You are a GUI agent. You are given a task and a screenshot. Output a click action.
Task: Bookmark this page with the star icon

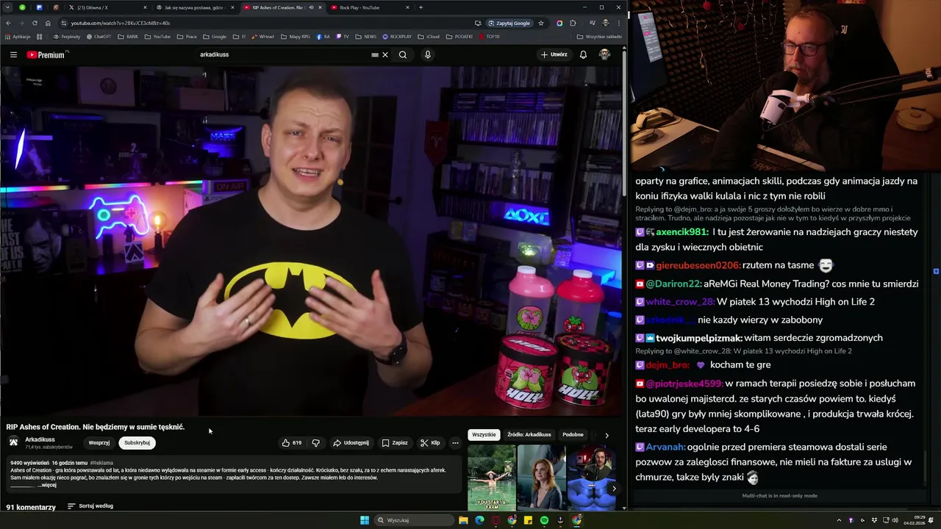pos(541,23)
